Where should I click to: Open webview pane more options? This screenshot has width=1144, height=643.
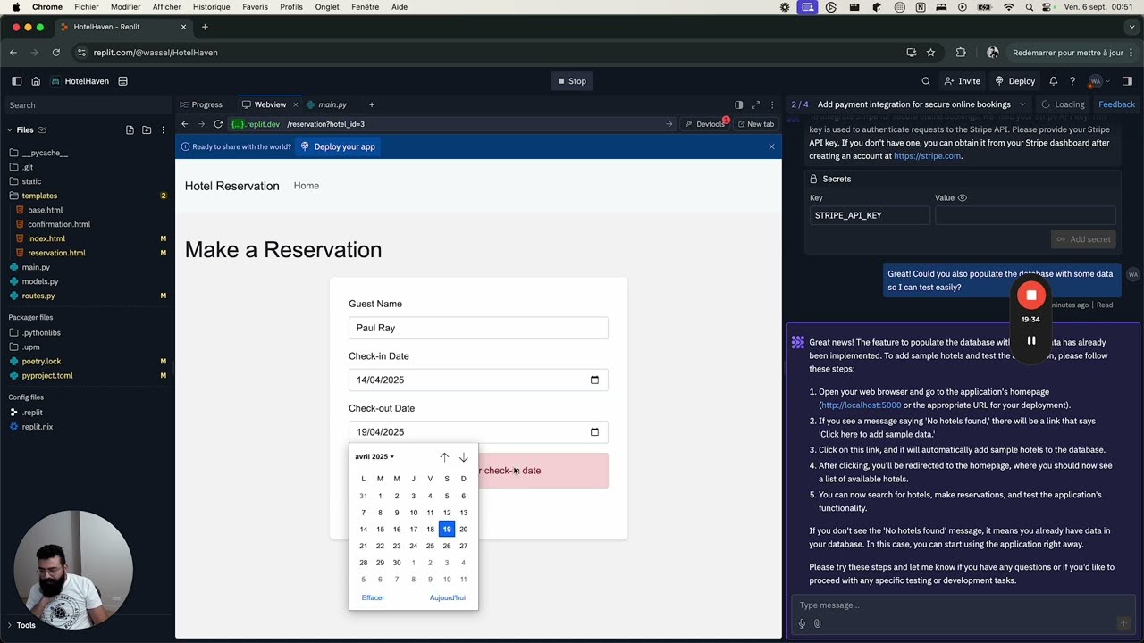(x=772, y=104)
